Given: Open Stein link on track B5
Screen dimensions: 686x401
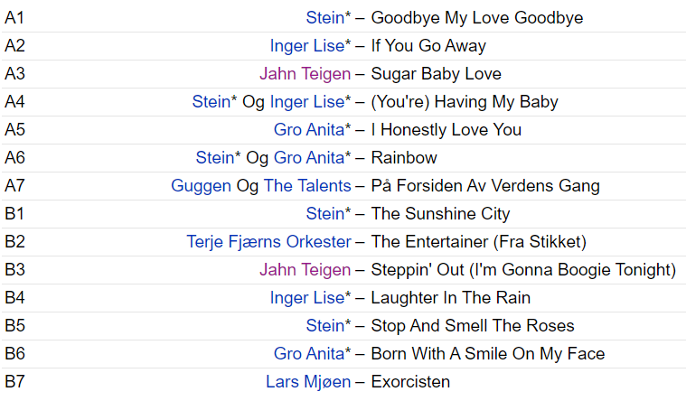Looking at the screenshot, I should pyautogui.click(x=325, y=326).
